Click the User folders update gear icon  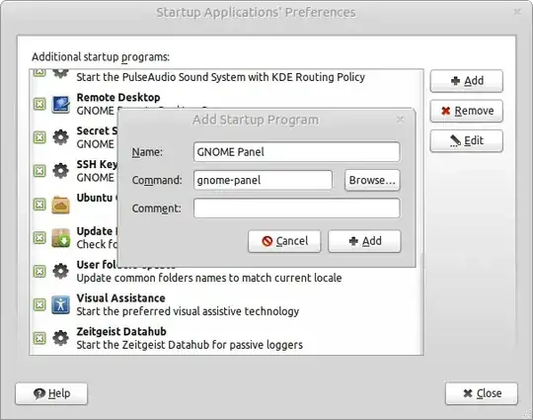click(x=61, y=271)
